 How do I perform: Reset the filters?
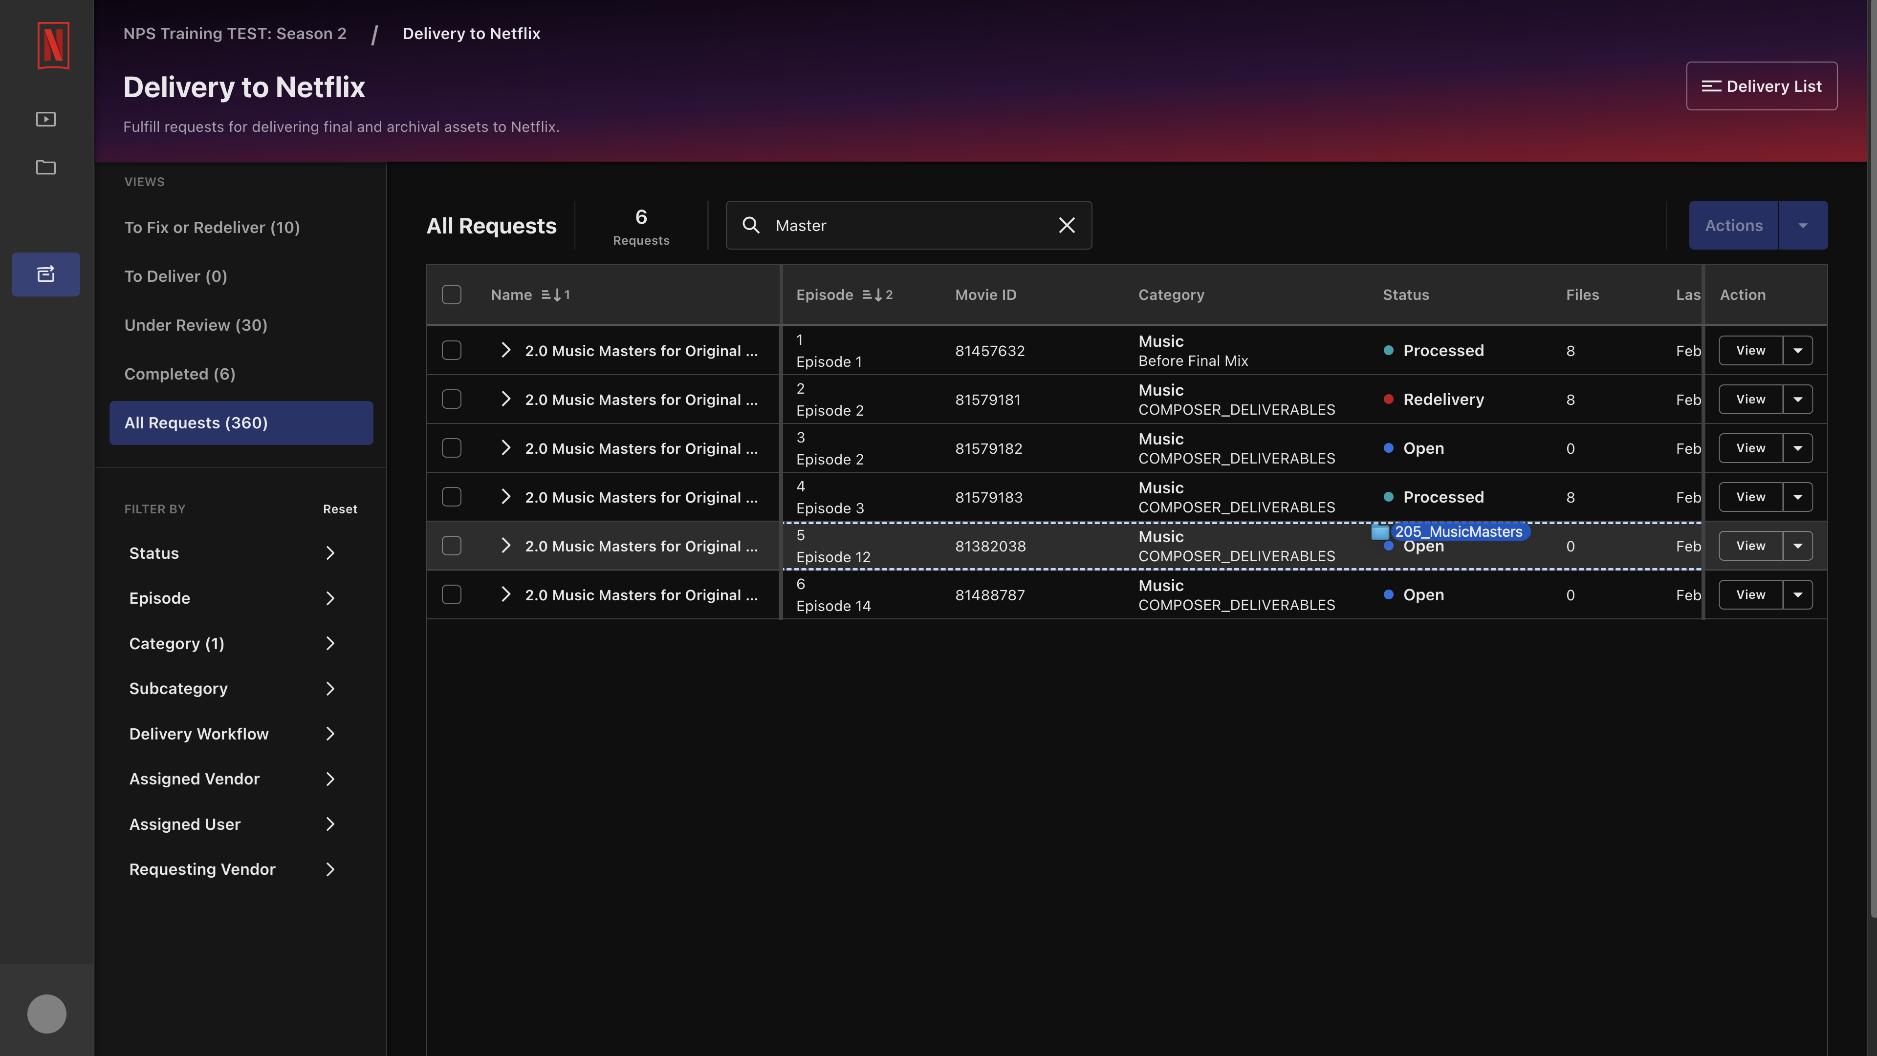(340, 509)
